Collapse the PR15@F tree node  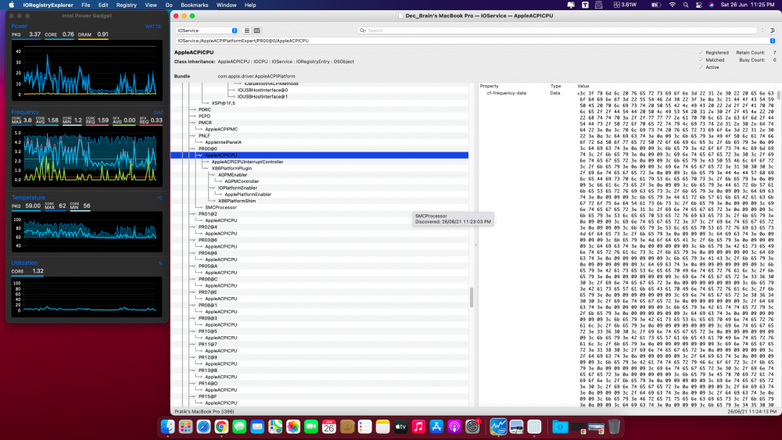point(194,397)
